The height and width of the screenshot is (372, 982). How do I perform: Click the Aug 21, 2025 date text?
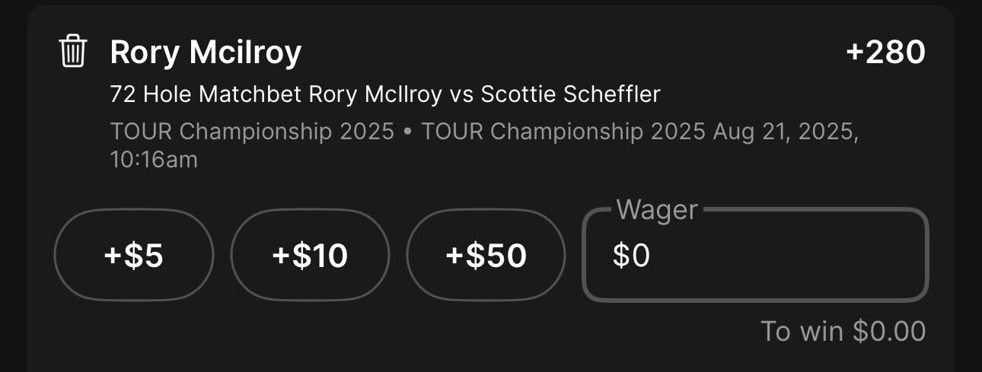coord(786,132)
